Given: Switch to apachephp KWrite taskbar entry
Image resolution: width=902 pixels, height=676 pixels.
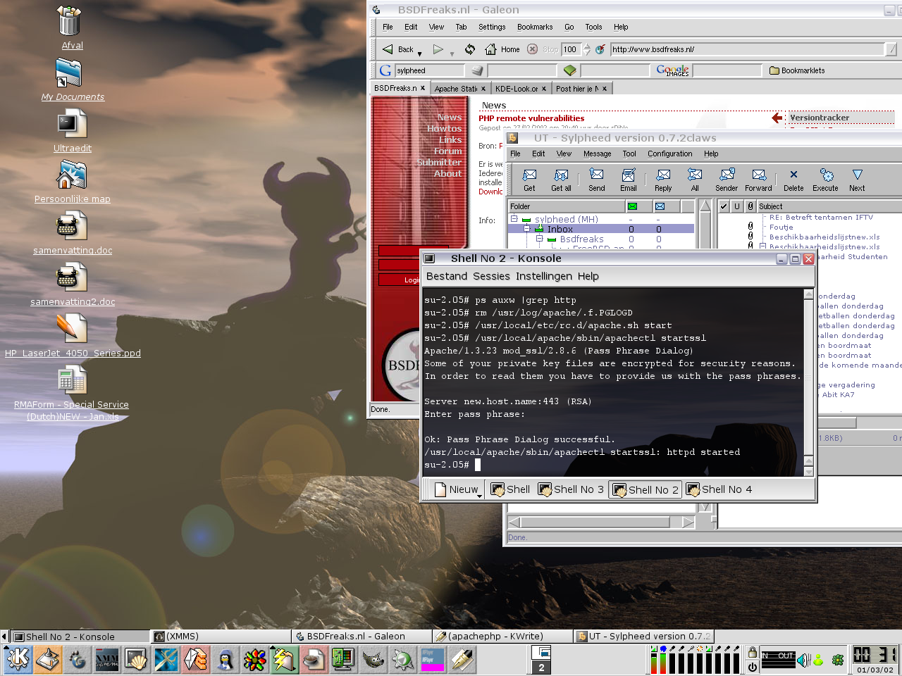Looking at the screenshot, I should pos(502,636).
